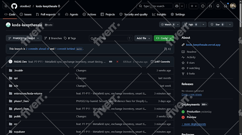View the 2 Branches link
Image resolution: width=242 pixels, height=135 pixels.
(x=53, y=38)
